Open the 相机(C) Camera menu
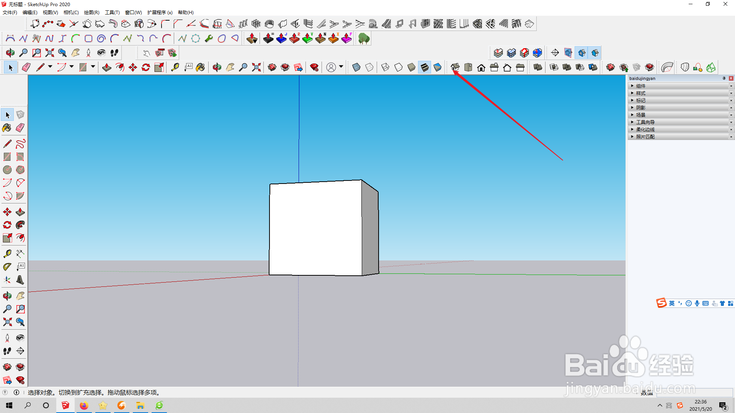The width and height of the screenshot is (735, 413). pos(71,13)
